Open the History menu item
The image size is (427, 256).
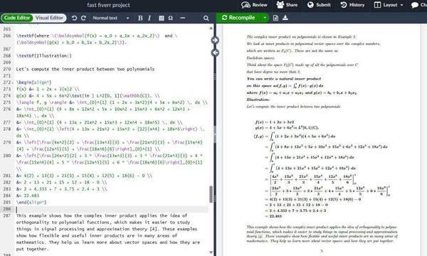(x=353, y=5)
